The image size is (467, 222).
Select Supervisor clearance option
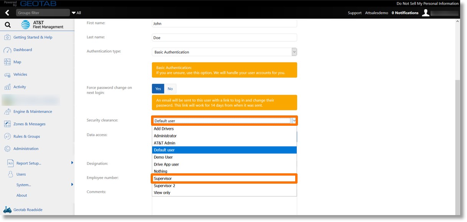tap(224, 179)
